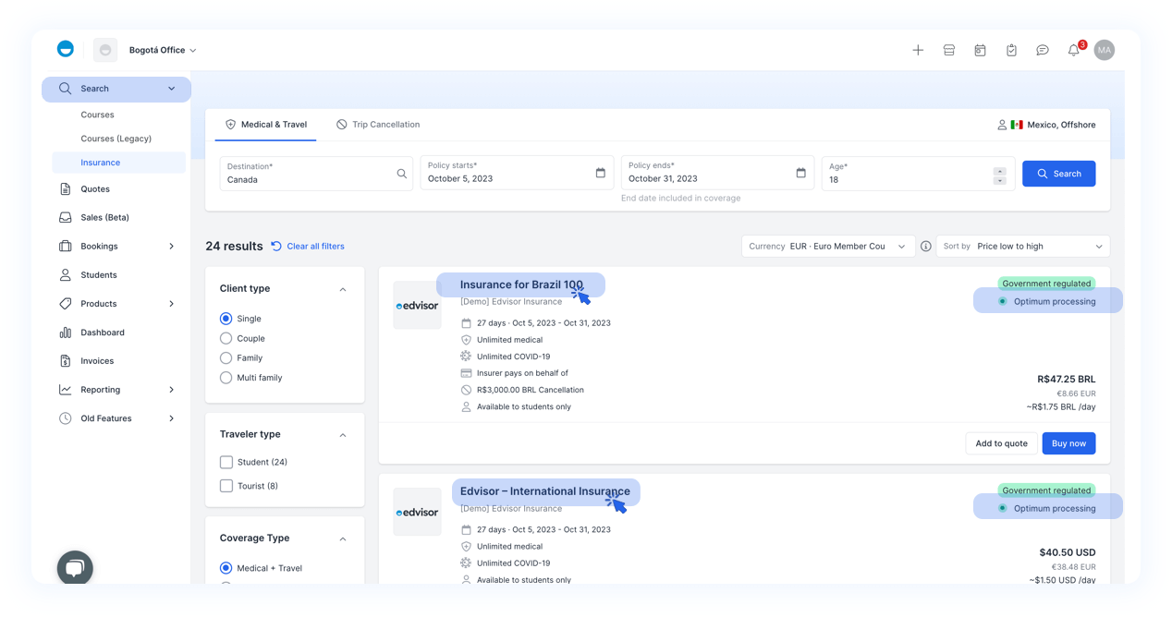The height and width of the screenshot is (617, 1172).
Task: Open the Sort by dropdown
Action: pyautogui.click(x=1023, y=247)
